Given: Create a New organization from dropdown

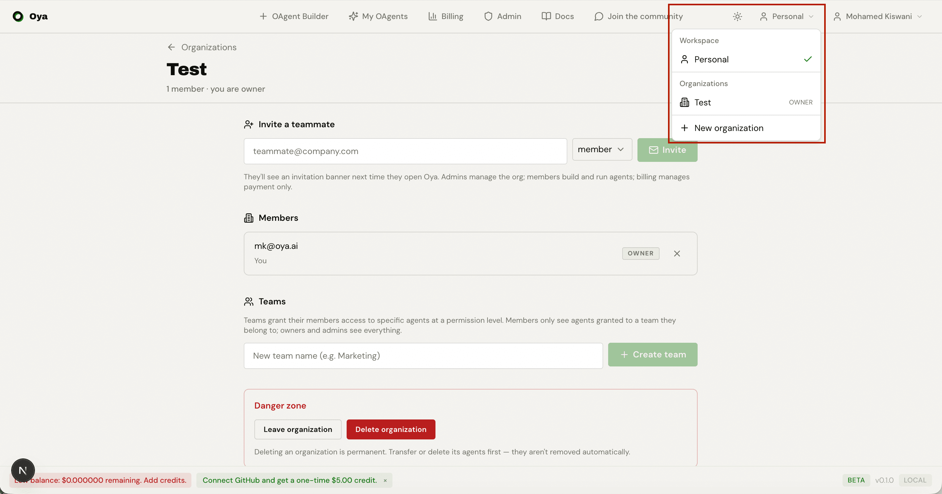Looking at the screenshot, I should (x=746, y=128).
